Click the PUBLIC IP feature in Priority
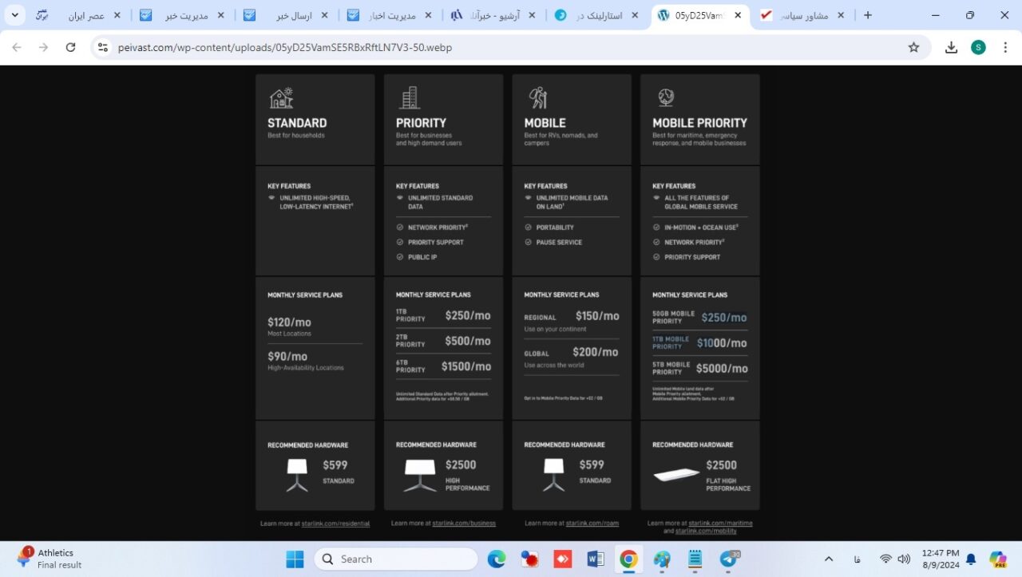Viewport: 1022px width, 577px height. (x=422, y=257)
